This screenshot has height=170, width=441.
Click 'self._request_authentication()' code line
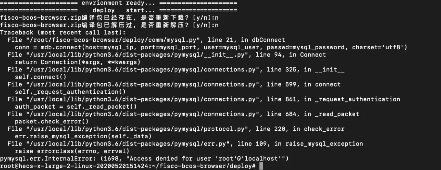[x=70, y=92]
